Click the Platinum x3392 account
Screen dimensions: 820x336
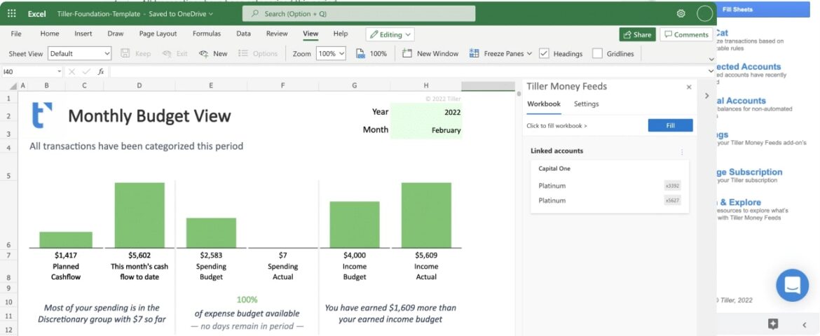click(610, 185)
